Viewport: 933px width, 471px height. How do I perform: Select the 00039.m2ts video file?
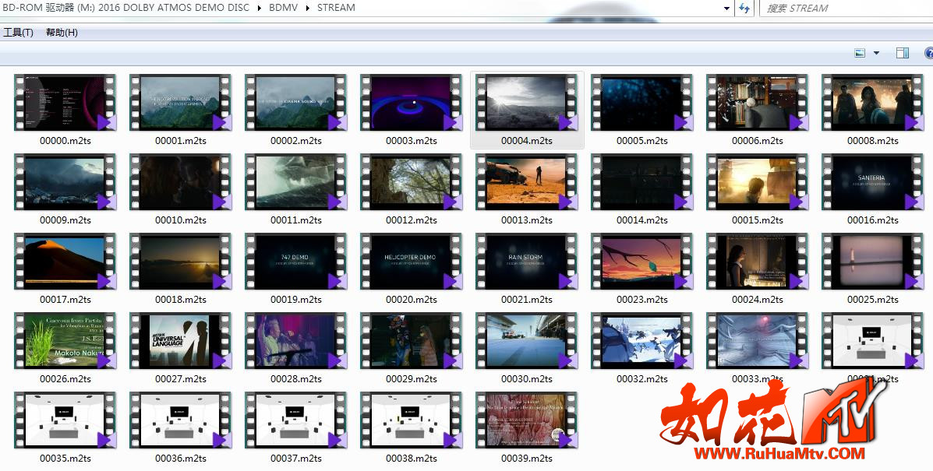pyautogui.click(x=526, y=421)
